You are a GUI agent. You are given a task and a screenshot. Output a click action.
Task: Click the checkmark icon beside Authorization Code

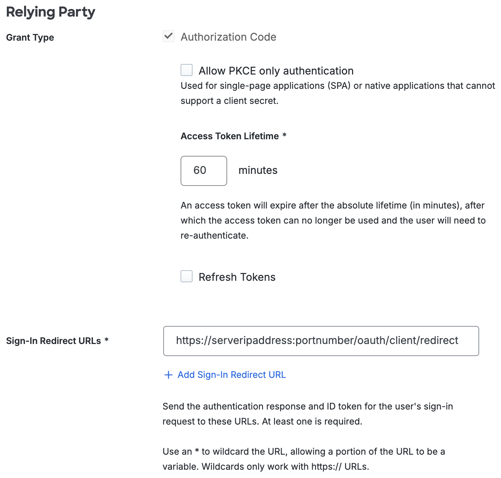pos(169,36)
